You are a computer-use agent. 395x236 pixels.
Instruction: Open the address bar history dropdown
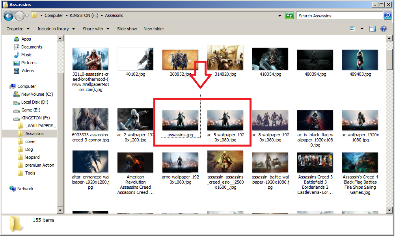pyautogui.click(x=279, y=16)
